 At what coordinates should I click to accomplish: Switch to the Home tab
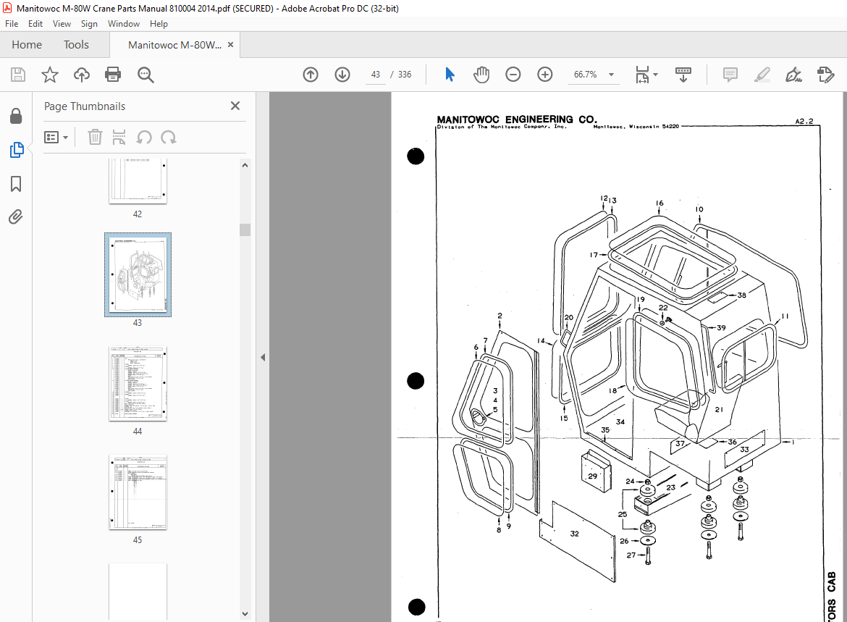tap(27, 45)
